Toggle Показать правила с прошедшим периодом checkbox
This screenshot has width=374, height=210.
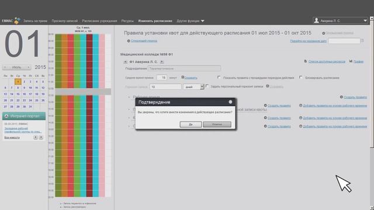click(219, 78)
